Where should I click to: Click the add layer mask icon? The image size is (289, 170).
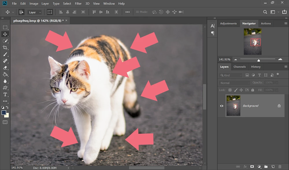coord(252,167)
